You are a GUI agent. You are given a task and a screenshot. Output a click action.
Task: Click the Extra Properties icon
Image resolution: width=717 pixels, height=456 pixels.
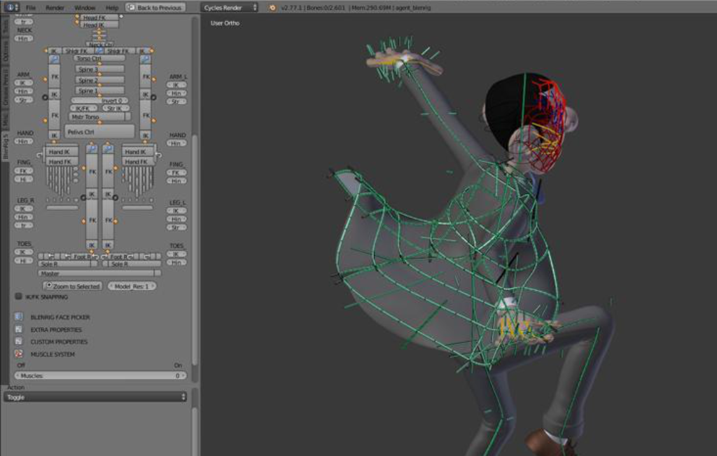(x=19, y=329)
